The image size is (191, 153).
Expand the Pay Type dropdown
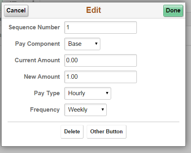point(87,93)
